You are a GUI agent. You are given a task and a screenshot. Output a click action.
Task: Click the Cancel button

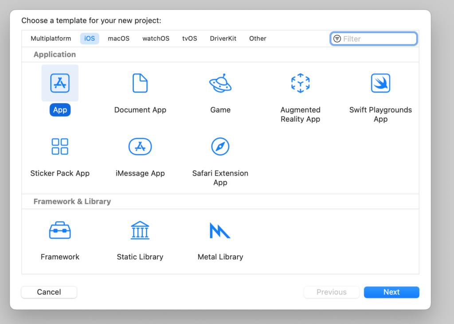(x=49, y=292)
